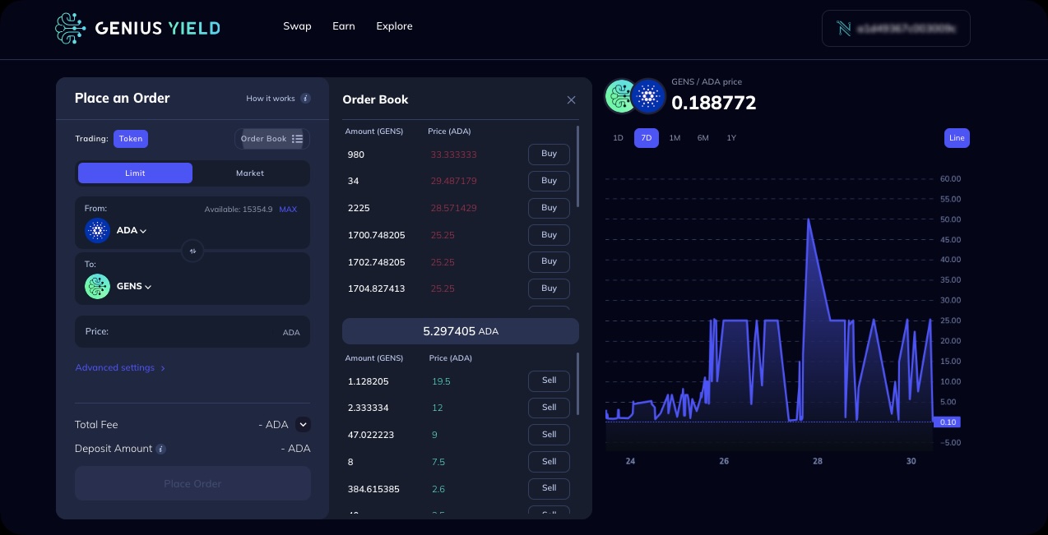1048x535 pixels.
Task: Close the Order Book panel
Action: [571, 100]
